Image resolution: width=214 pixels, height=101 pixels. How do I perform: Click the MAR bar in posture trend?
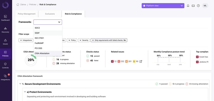point(169,60)
